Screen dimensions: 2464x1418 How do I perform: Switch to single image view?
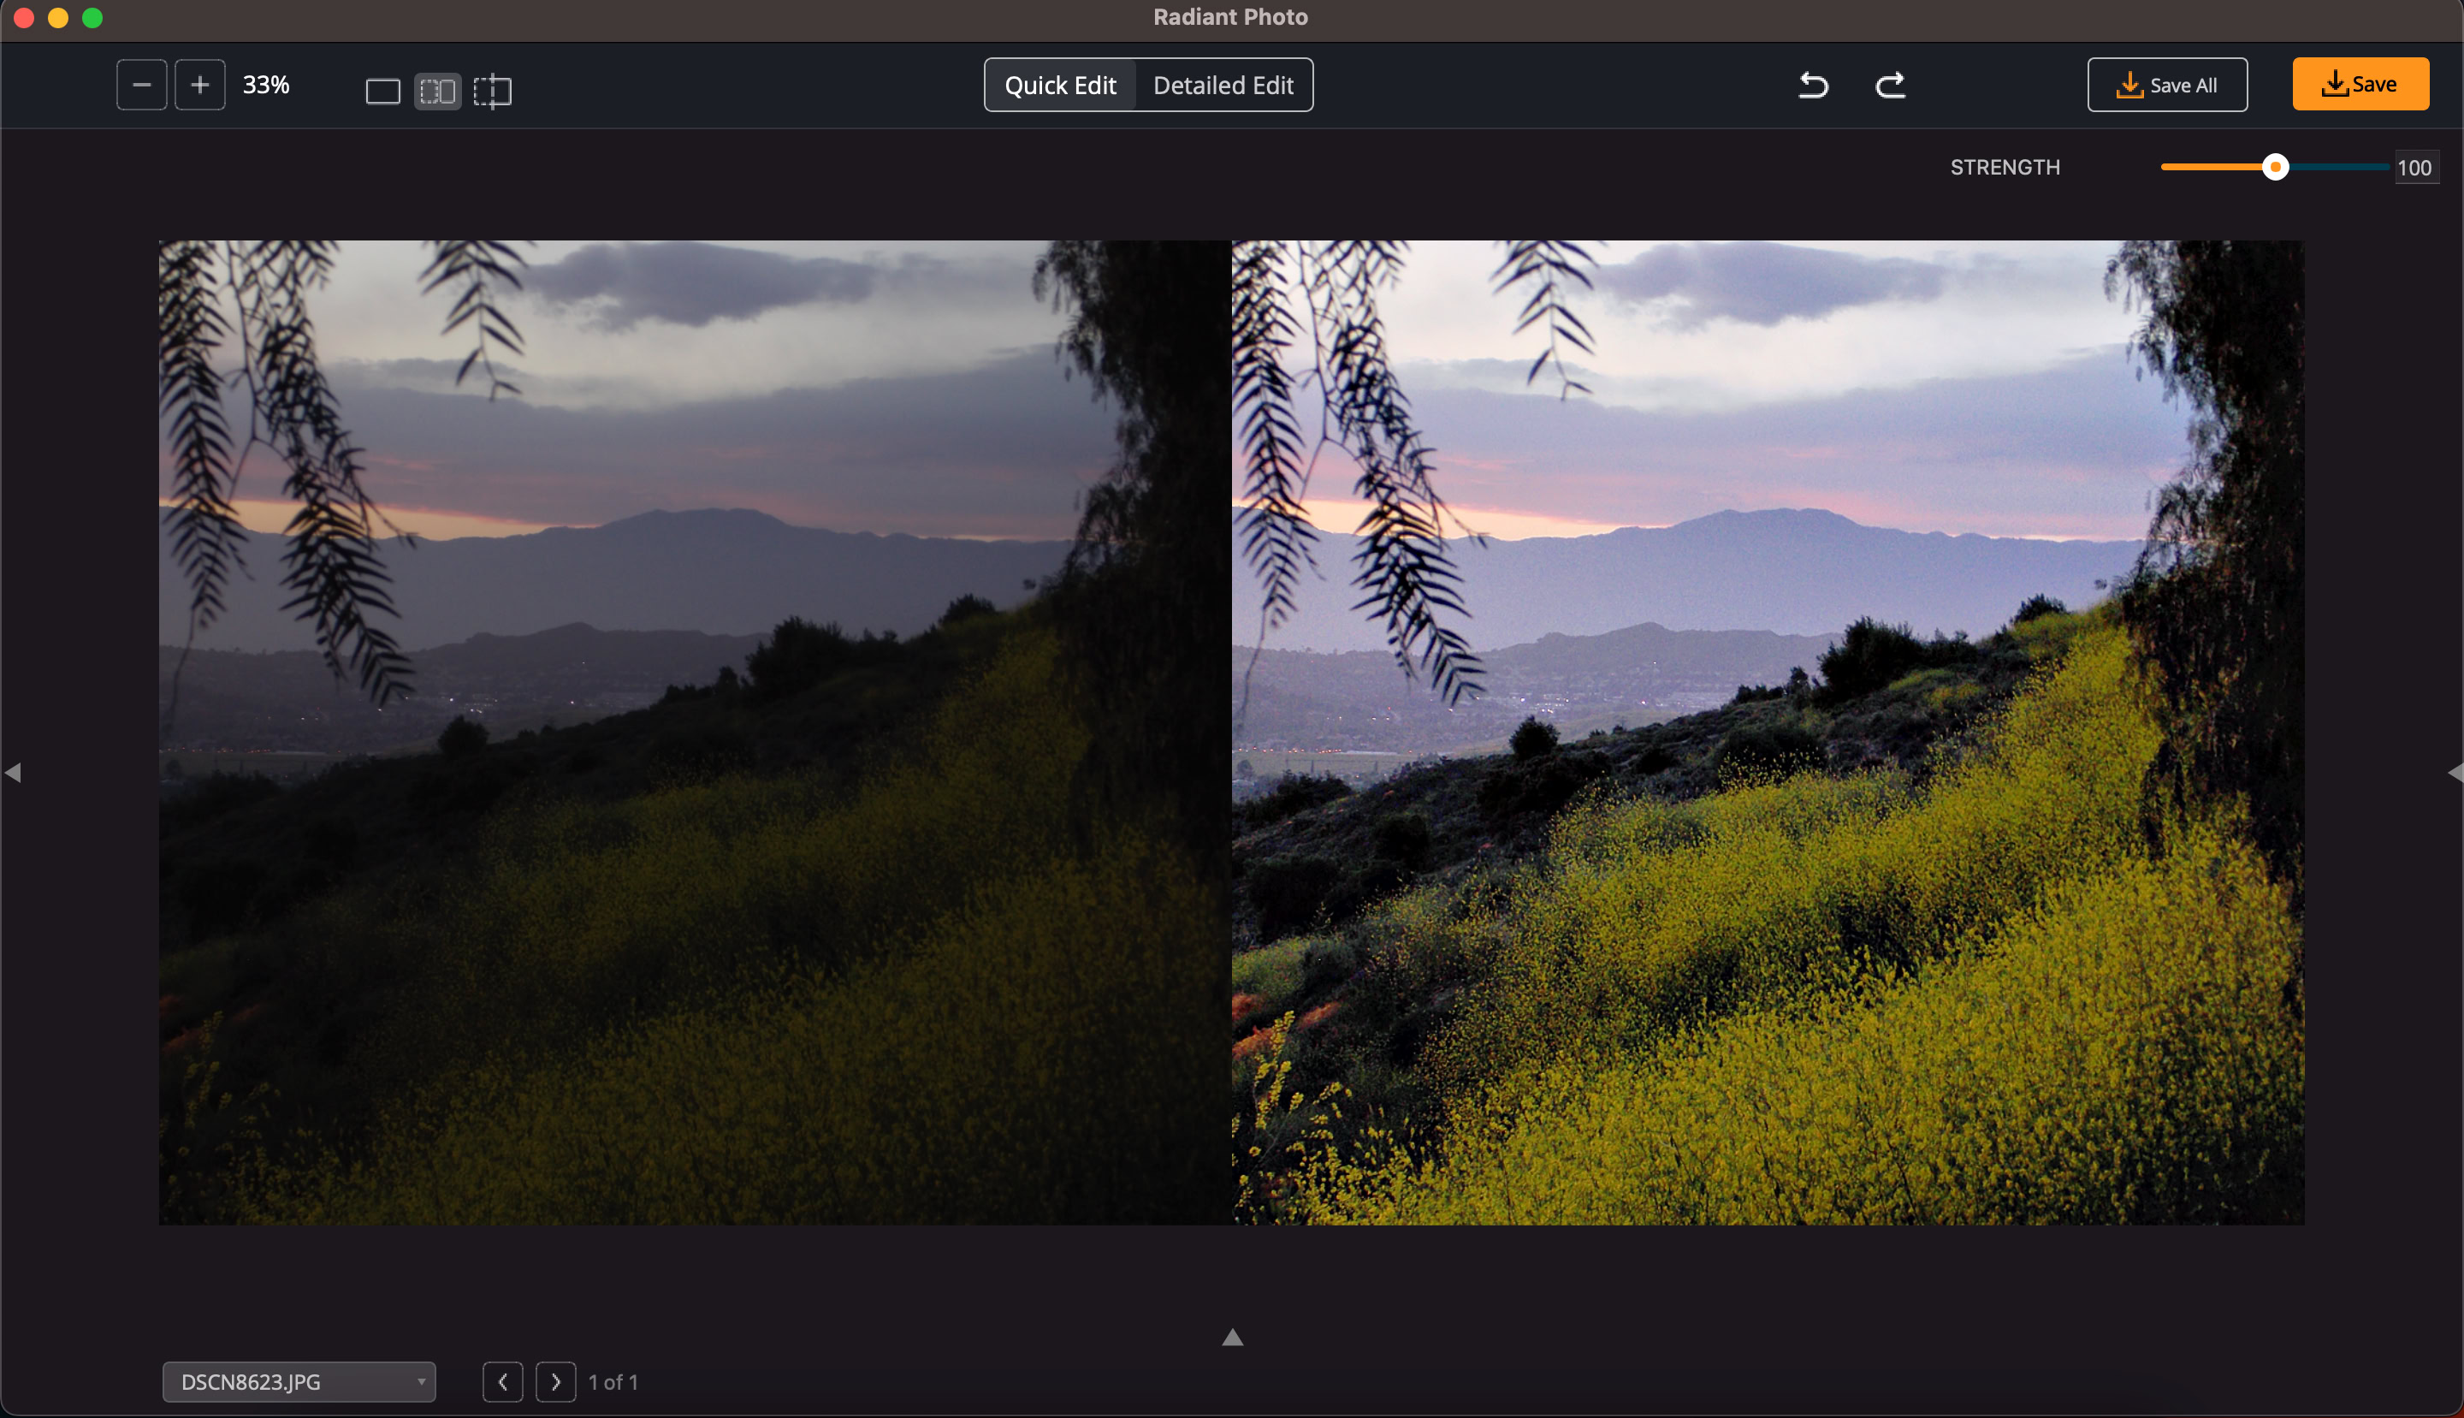[382, 92]
